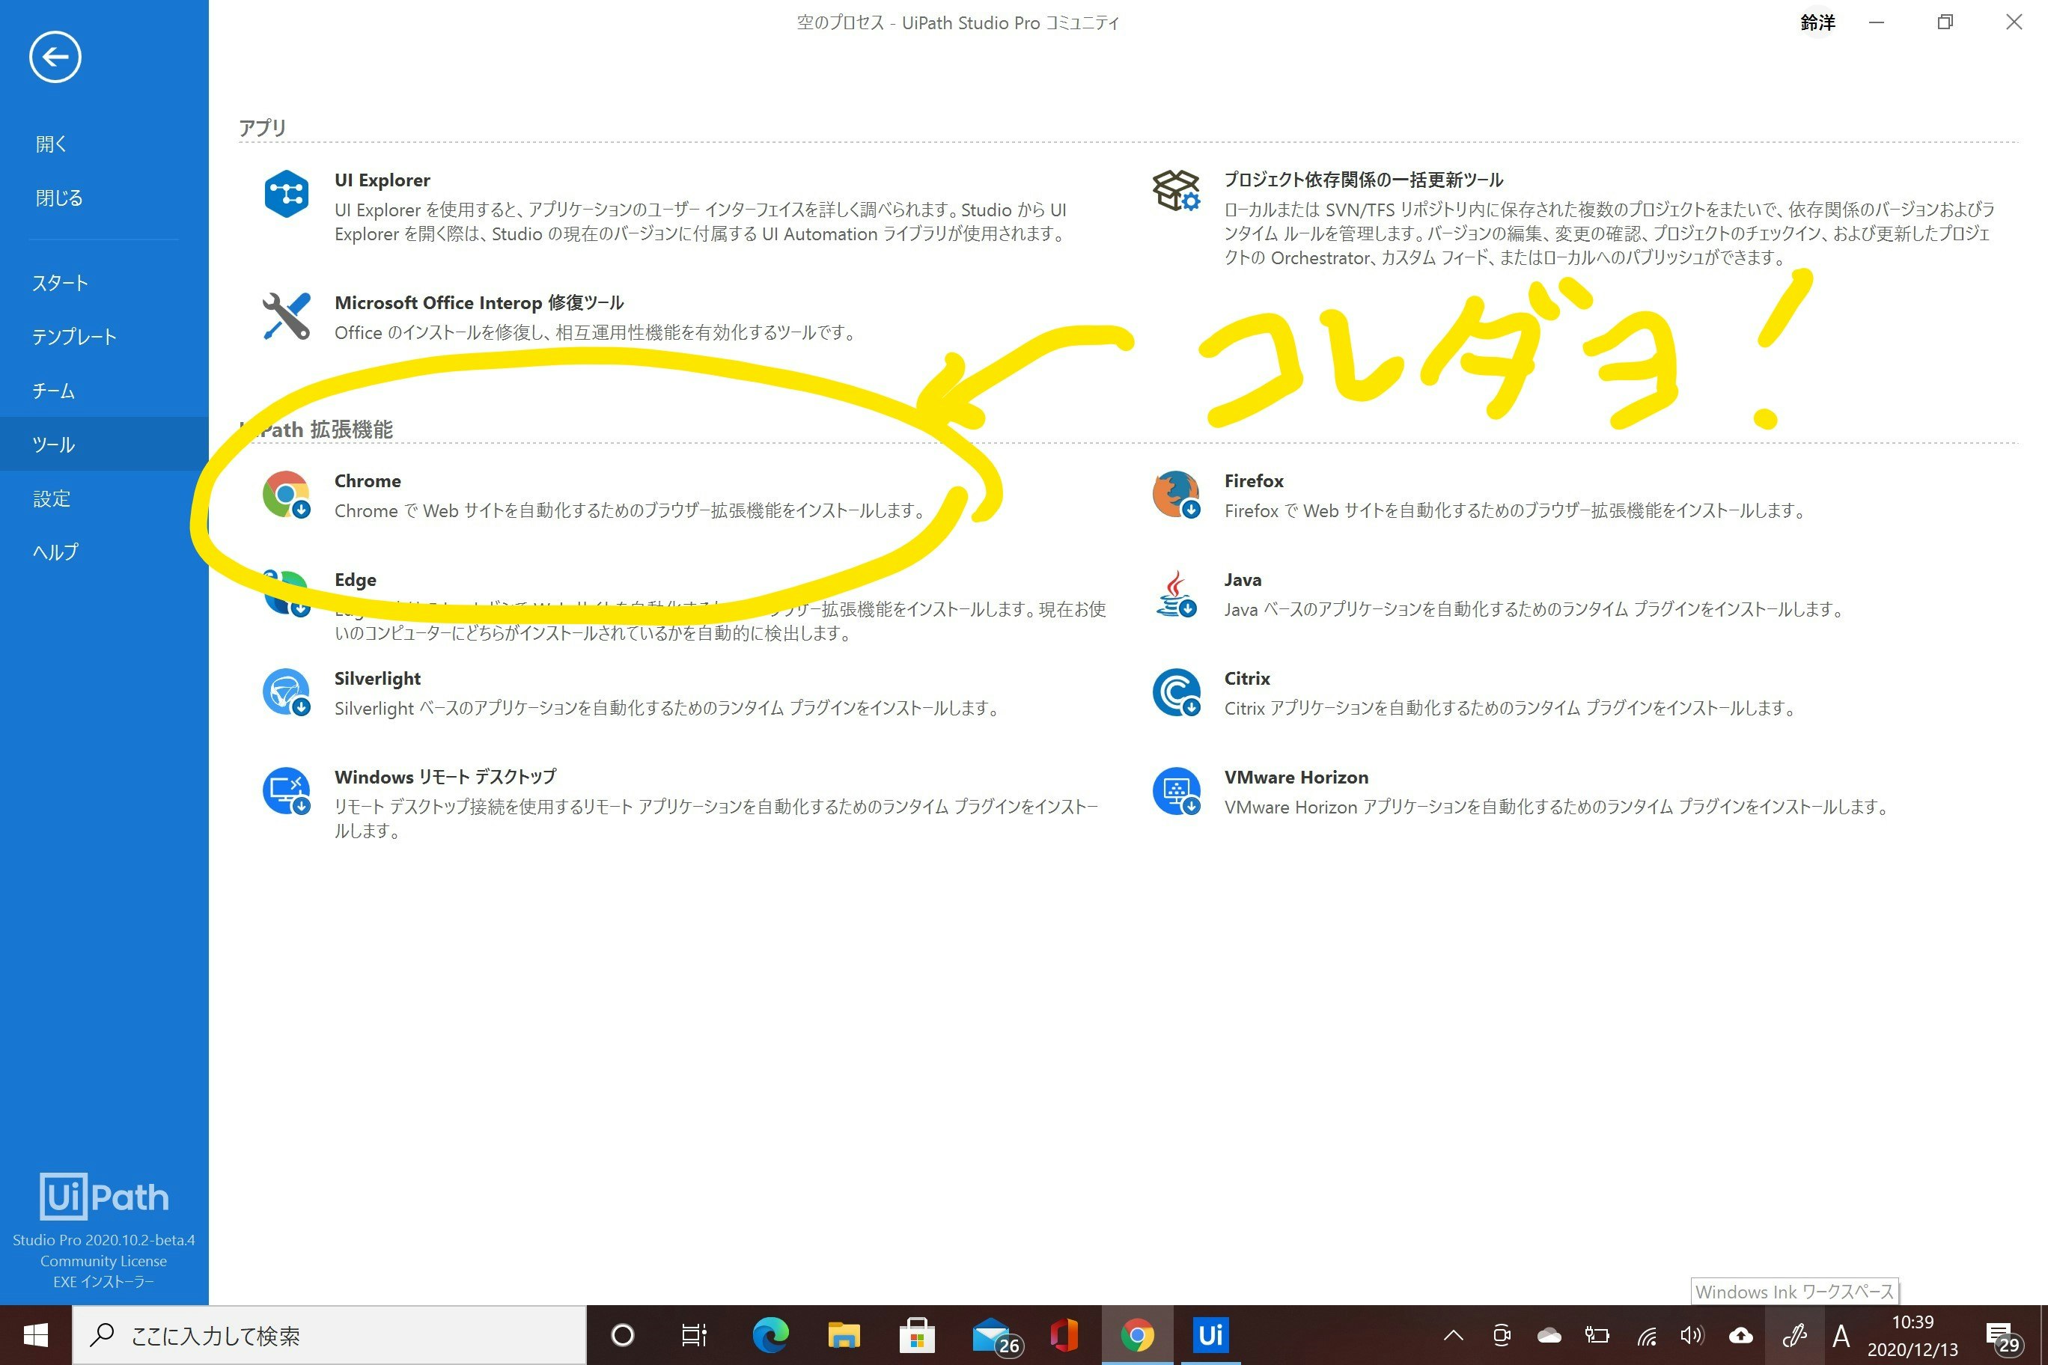Open 設定 from the sidebar
2048x1365 pixels.
(50, 498)
